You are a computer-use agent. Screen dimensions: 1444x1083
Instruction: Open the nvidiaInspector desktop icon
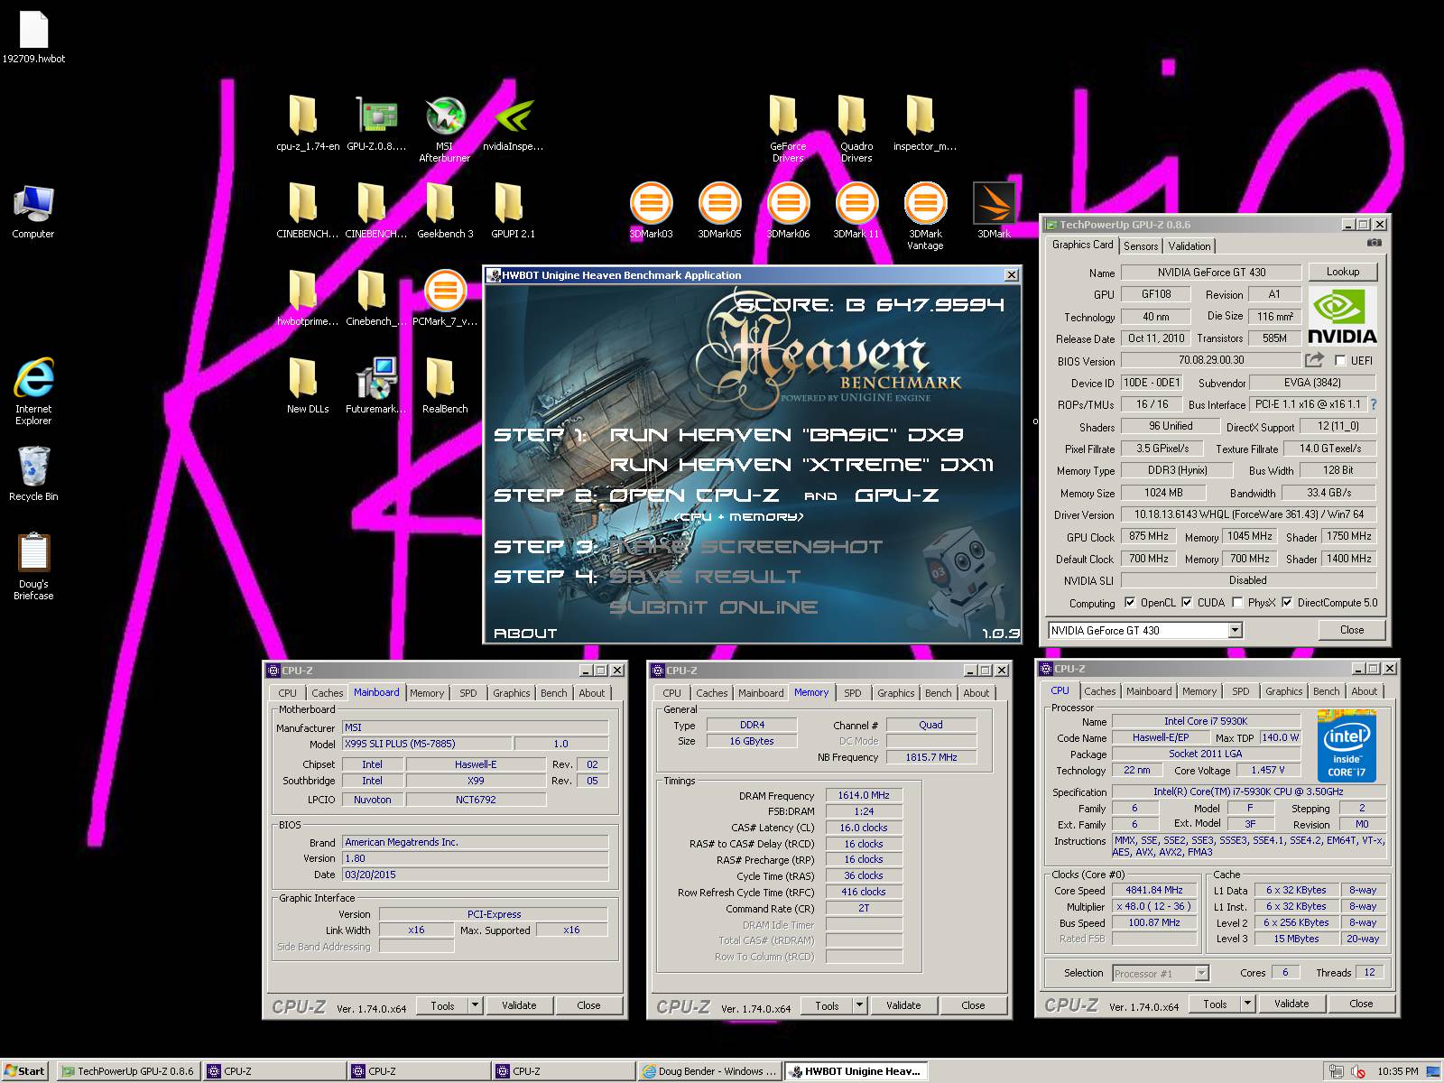pyautogui.click(x=514, y=125)
